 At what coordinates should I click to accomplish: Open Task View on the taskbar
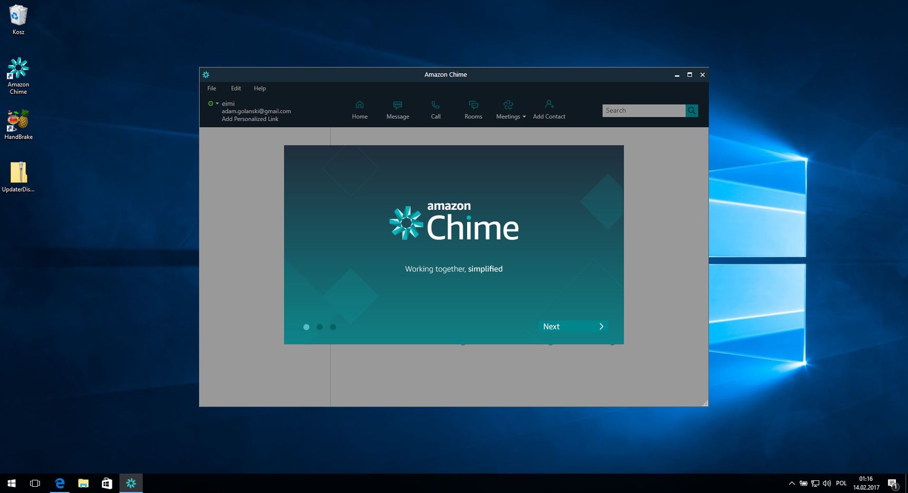point(35,483)
